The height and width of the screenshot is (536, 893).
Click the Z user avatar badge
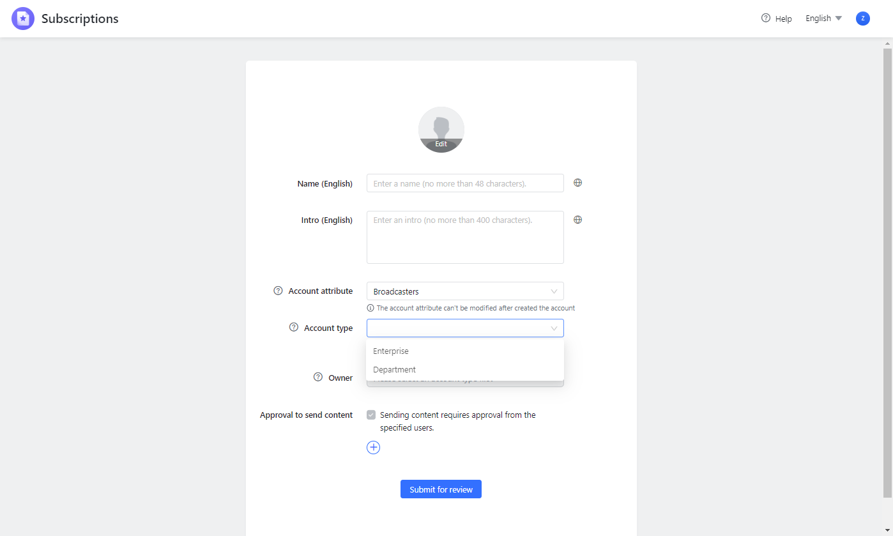(x=863, y=18)
